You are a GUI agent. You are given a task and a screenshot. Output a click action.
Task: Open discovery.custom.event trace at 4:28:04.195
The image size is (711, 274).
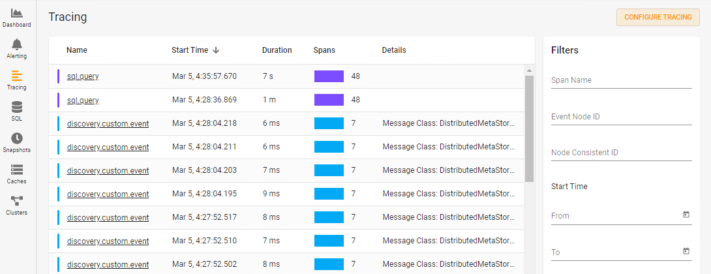[x=108, y=194]
